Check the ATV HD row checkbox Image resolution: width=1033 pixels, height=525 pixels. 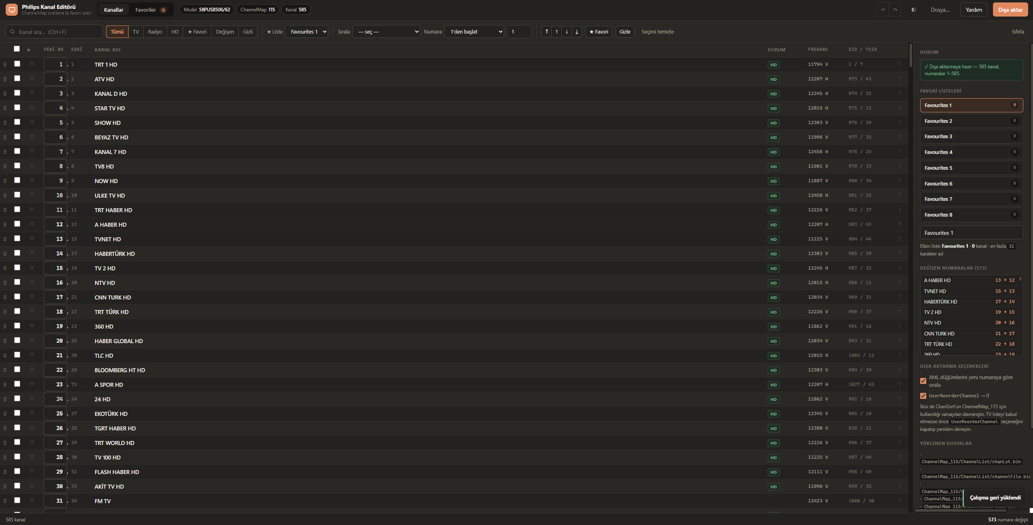point(17,78)
